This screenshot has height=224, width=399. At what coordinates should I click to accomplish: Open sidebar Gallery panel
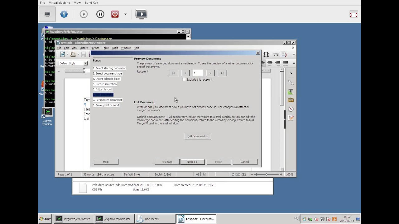click(291, 100)
